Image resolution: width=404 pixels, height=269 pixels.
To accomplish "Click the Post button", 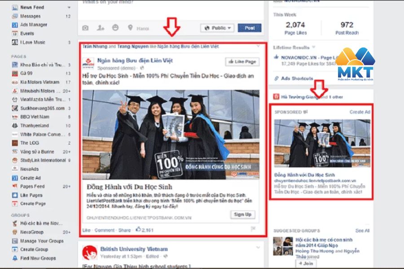I will [250, 28].
